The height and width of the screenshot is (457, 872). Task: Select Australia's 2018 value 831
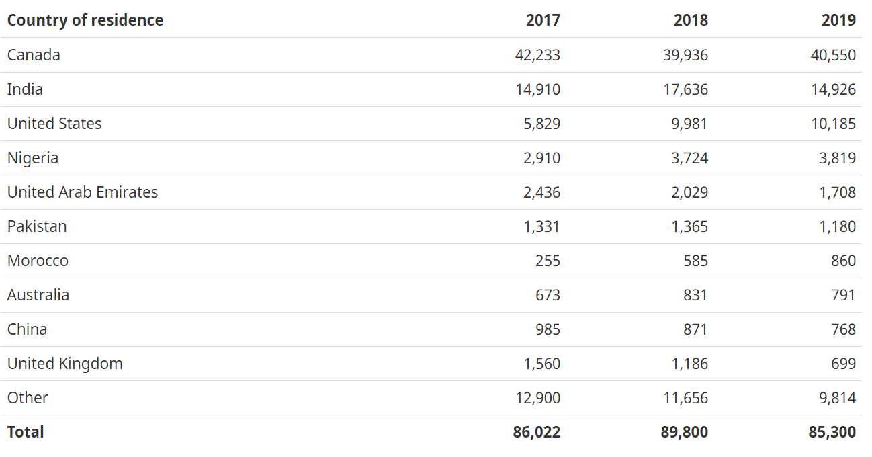click(695, 295)
